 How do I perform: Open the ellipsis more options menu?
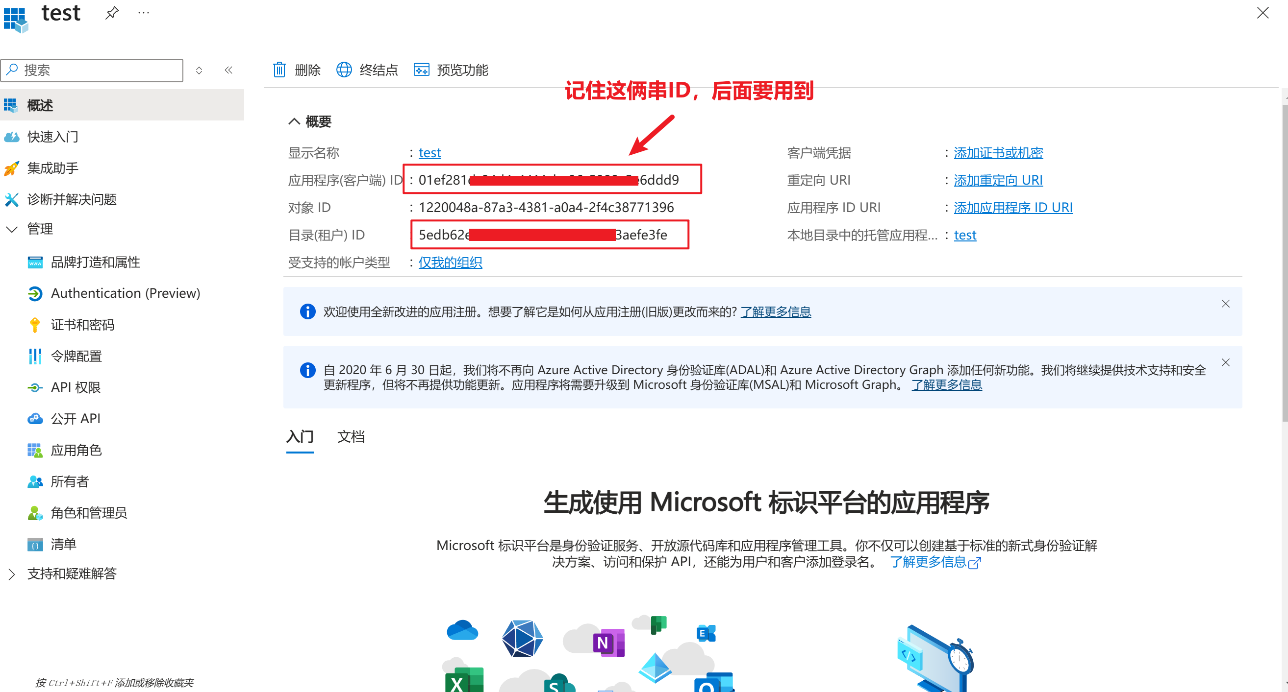144,12
